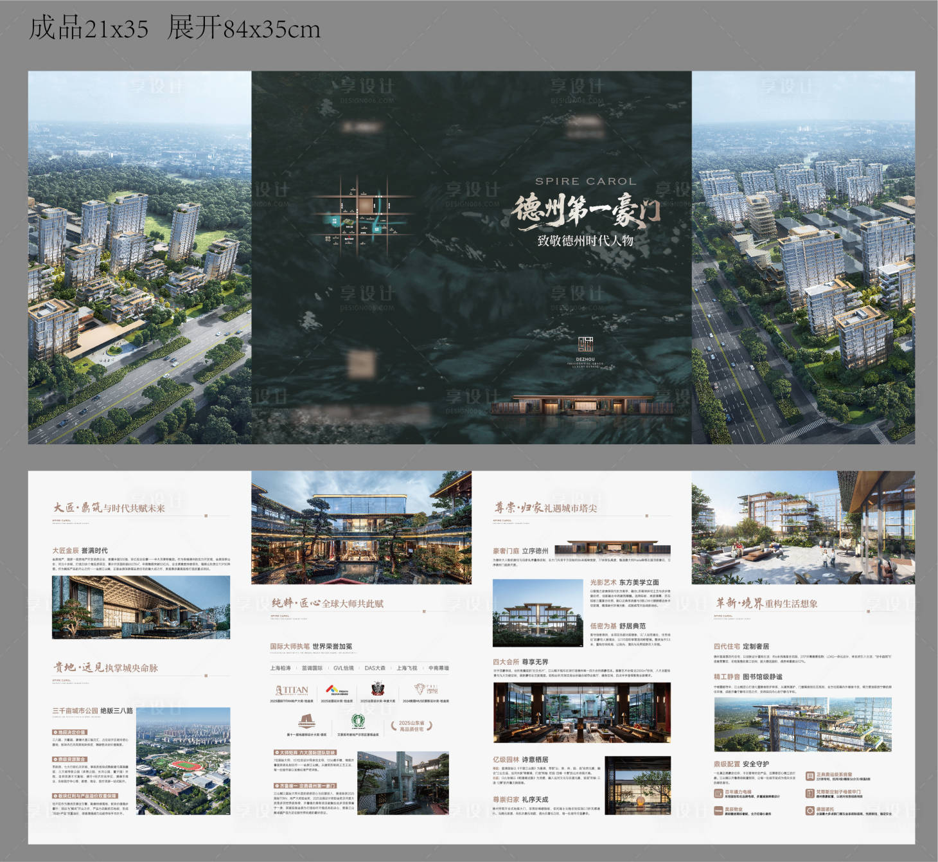938x862 pixels.
Task: Click the 上海柏涛 firm name
Action: pyautogui.click(x=280, y=669)
